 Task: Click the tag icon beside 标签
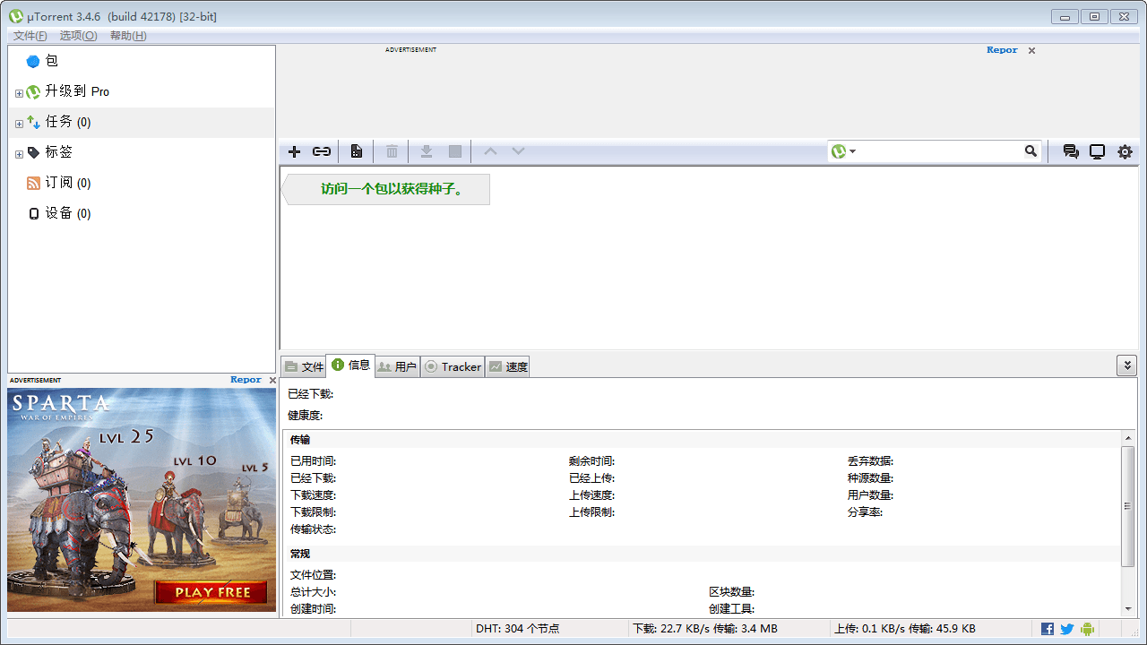[x=33, y=153]
